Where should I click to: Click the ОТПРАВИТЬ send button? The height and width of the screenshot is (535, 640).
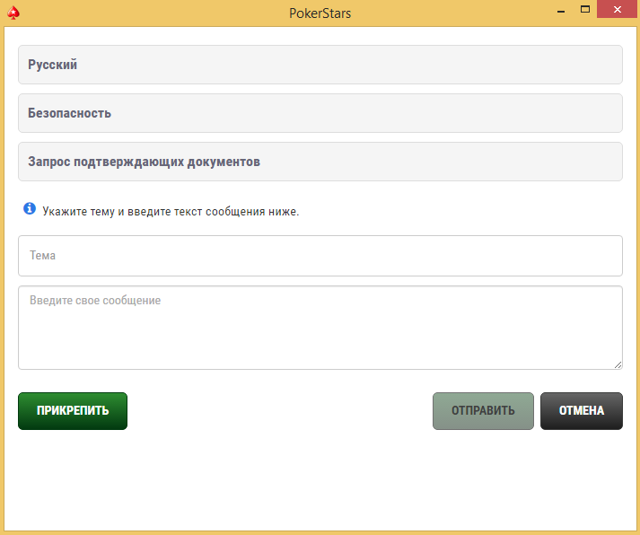click(x=483, y=411)
